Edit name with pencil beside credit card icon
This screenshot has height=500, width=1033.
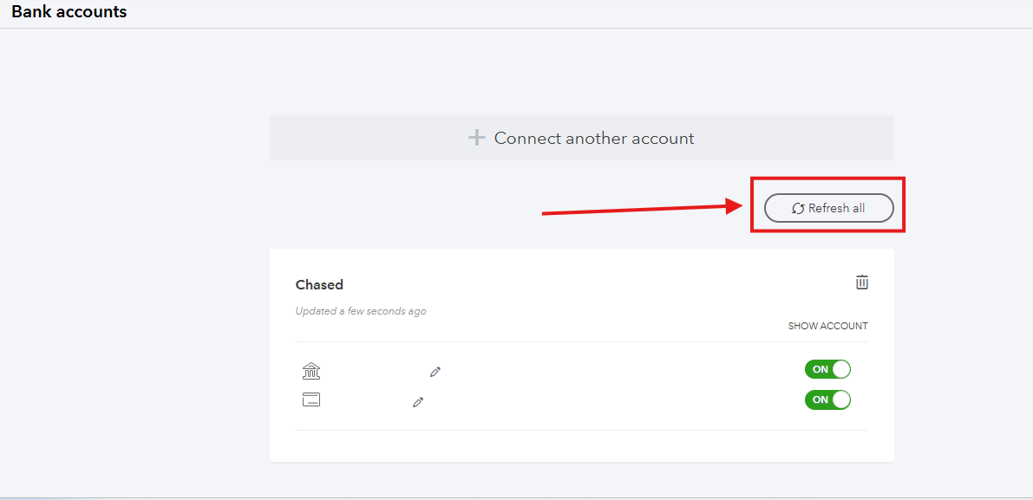coord(418,402)
